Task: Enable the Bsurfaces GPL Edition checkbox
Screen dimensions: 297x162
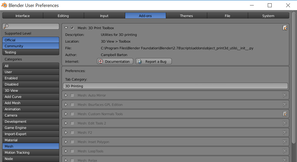Action: tap(72, 104)
